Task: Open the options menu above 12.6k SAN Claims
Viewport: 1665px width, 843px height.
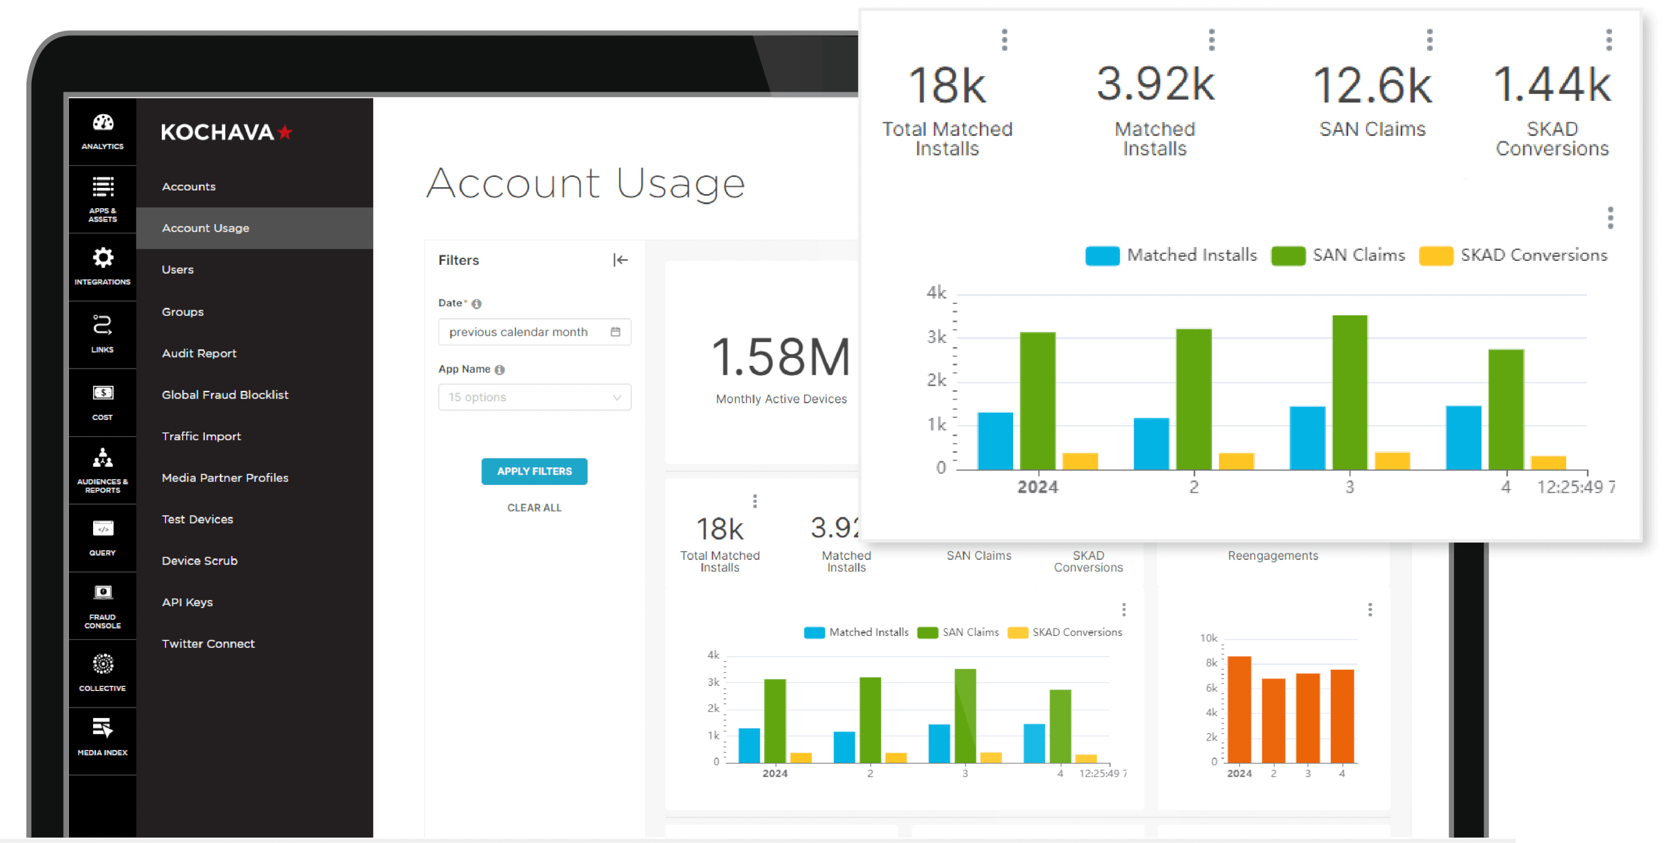Action: pyautogui.click(x=1429, y=40)
